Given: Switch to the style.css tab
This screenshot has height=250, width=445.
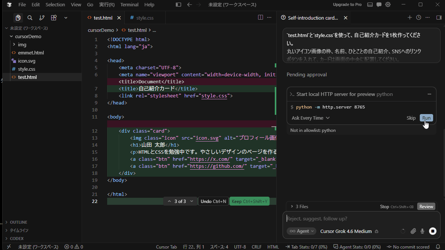Looking at the screenshot, I should click(x=145, y=18).
